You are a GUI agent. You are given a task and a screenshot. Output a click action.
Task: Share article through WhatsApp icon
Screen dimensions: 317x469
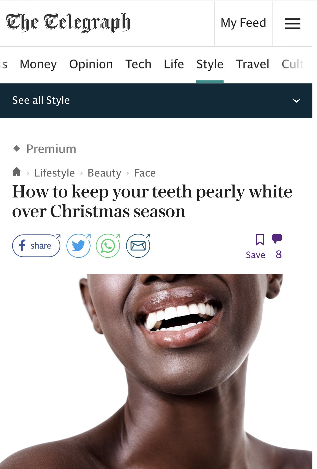pyautogui.click(x=108, y=246)
